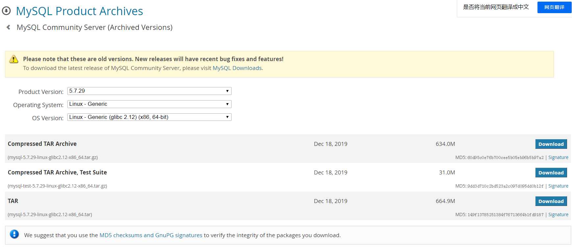Click the OS Version label
The width and height of the screenshot is (572, 248).
click(48, 118)
